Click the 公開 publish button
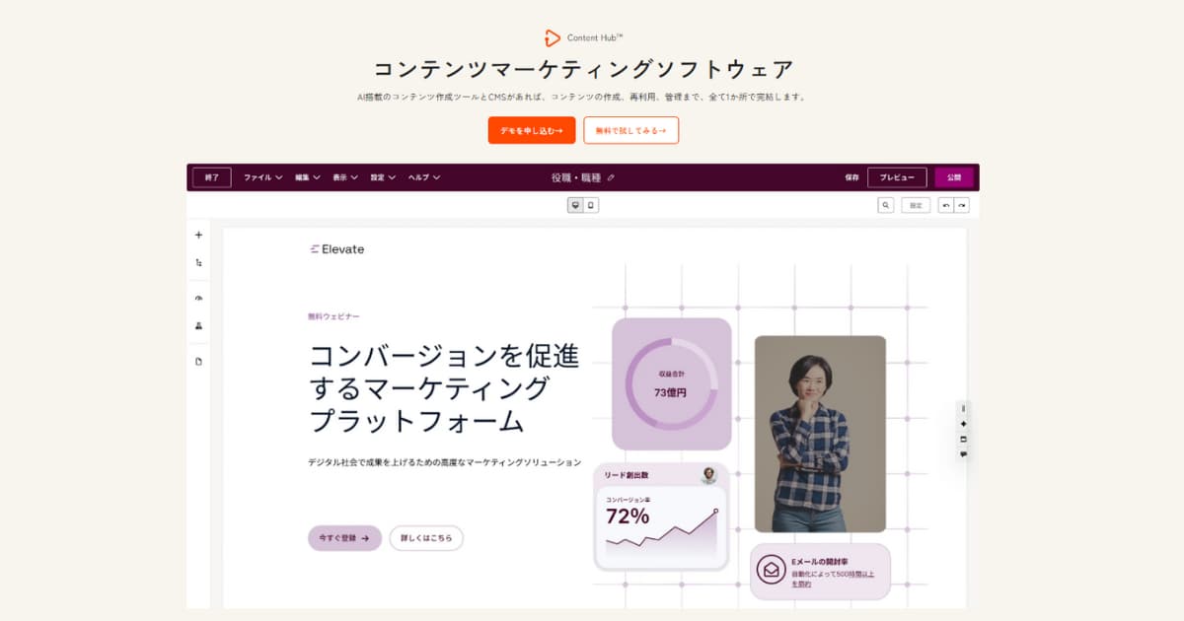This screenshot has width=1184, height=621. pos(953,177)
